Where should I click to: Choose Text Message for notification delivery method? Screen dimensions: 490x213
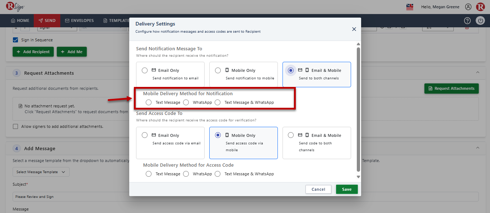[x=149, y=102]
